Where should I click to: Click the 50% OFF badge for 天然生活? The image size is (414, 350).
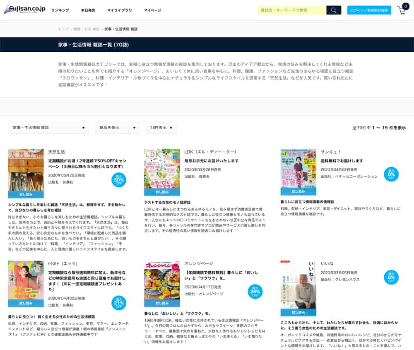[x=119, y=180]
